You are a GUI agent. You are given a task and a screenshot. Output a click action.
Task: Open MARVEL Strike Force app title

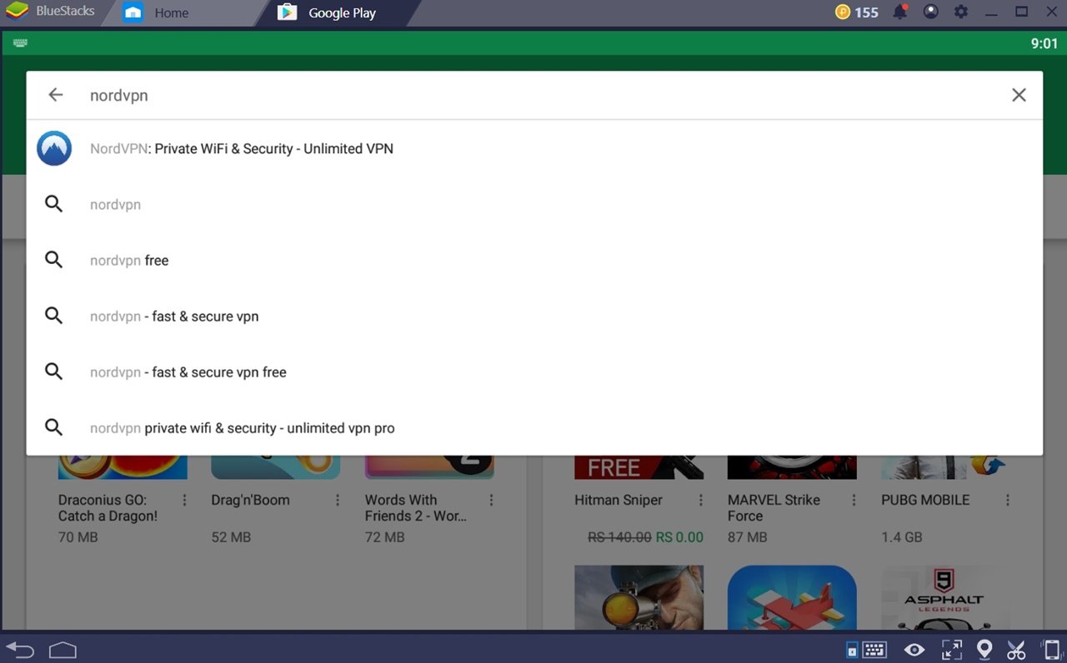774,508
